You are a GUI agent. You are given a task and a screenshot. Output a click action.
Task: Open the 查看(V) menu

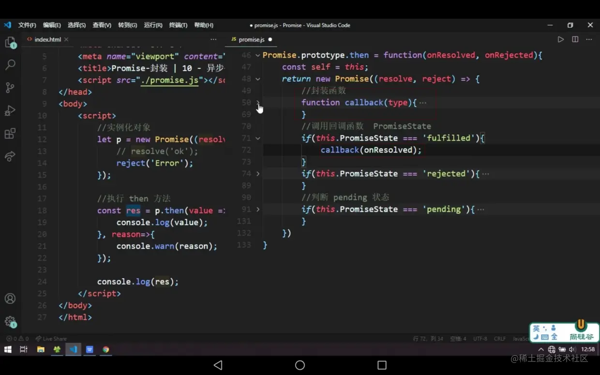coord(102,25)
